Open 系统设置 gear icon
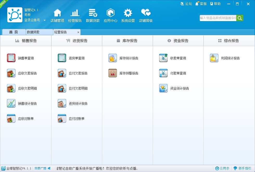255x172 pixels. pos(128,13)
